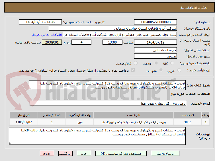Click the پاسخ به نیاز button

pos(165,154)
